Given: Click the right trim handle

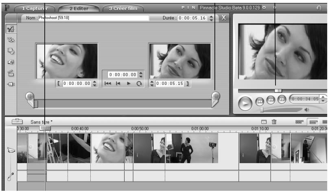Looking at the screenshot, I should pyautogui.click(x=215, y=99).
